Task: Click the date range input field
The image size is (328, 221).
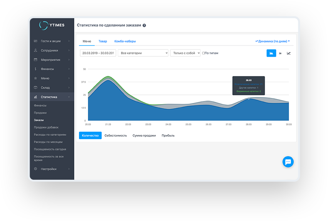Action: (x=98, y=53)
